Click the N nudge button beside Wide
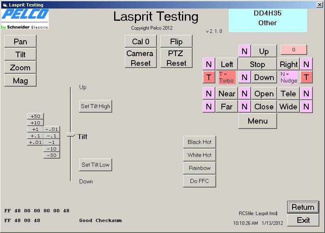325x233 pixels. [306, 107]
